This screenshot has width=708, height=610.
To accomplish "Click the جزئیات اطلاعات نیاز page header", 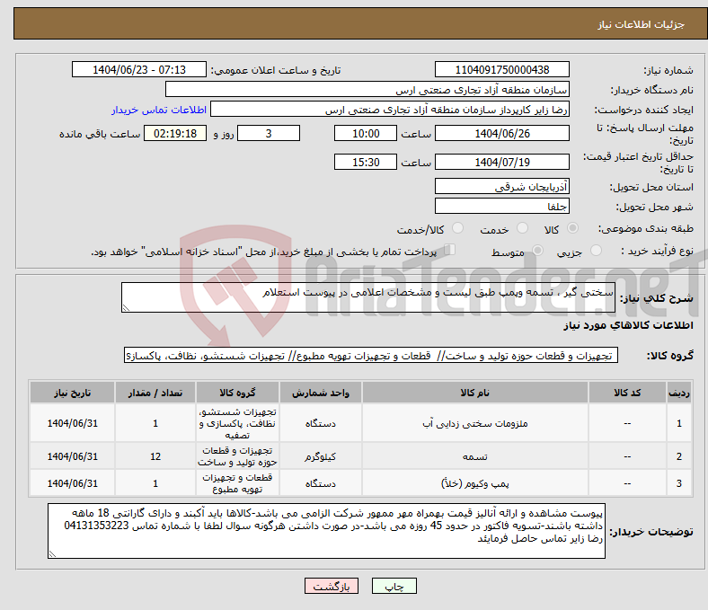I will pyautogui.click(x=641, y=24).
